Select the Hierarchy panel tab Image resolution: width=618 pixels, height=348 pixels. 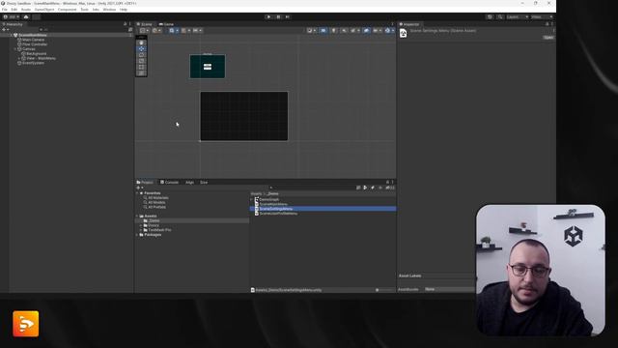(13, 24)
